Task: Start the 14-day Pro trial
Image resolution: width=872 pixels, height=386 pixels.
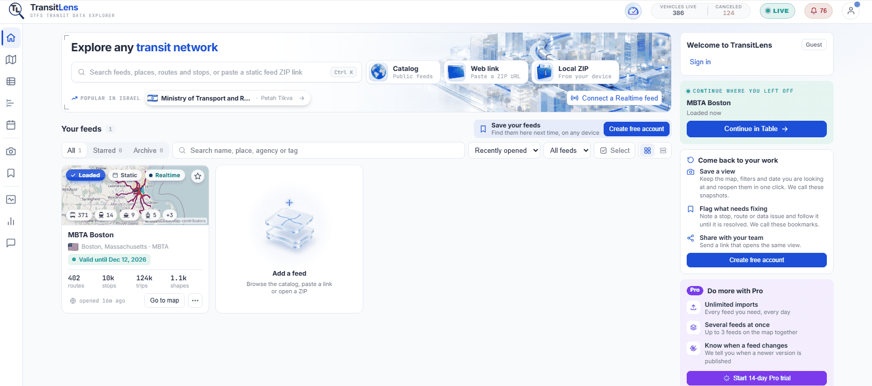Action: point(756,378)
